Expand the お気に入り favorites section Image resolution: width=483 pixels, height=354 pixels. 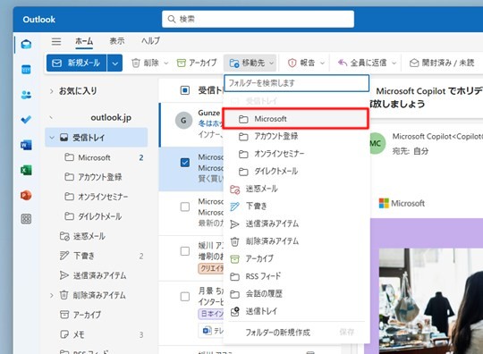tap(52, 91)
